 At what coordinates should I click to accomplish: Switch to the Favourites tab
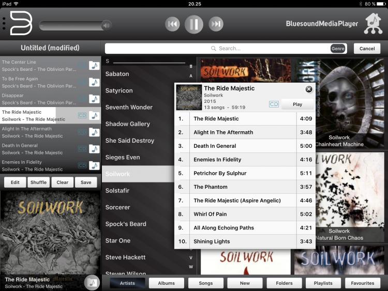[363, 283]
